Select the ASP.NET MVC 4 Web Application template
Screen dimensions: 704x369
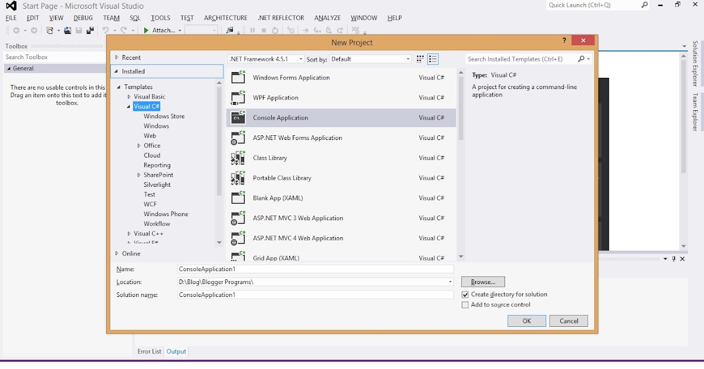[x=341, y=238]
